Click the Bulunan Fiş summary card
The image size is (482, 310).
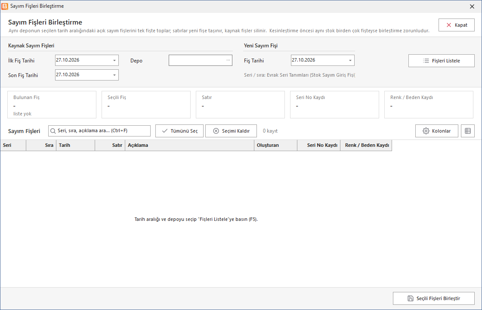pos(52,105)
